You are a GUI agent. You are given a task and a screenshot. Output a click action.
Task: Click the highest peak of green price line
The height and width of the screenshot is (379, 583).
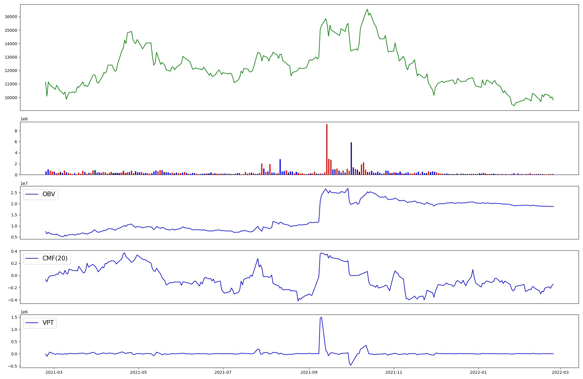(367, 9)
